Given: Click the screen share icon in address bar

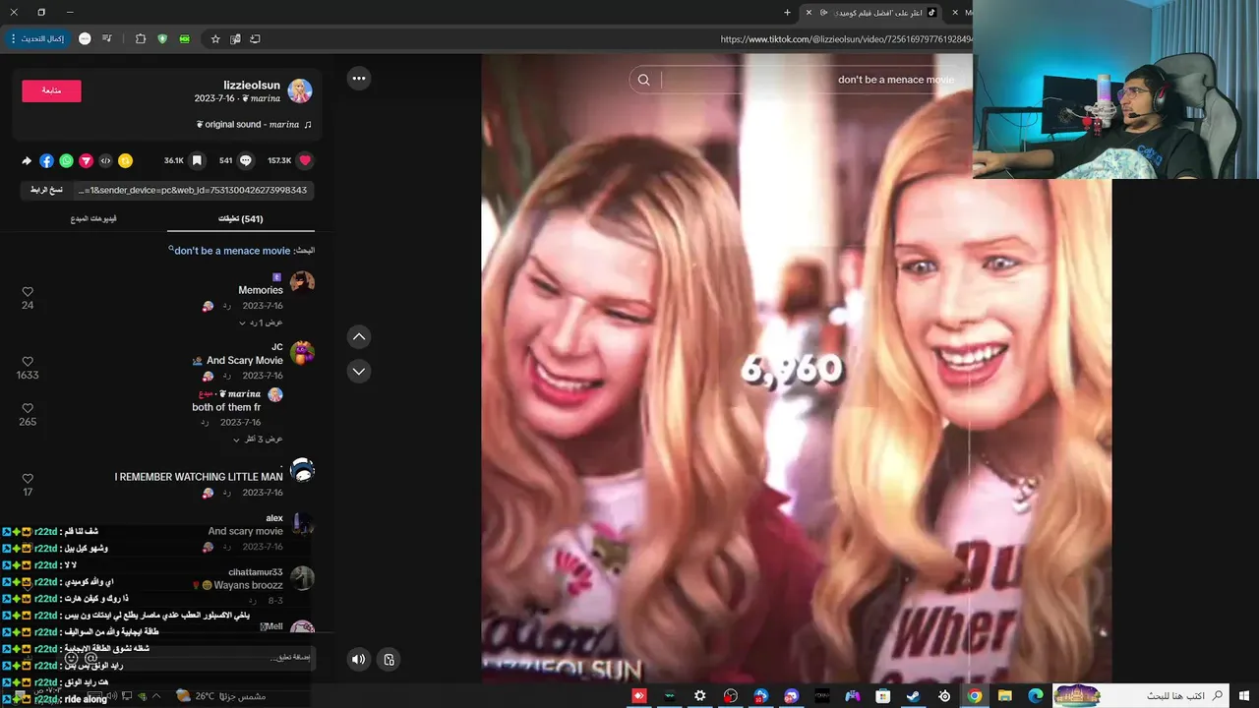Looking at the screenshot, I should pyautogui.click(x=256, y=39).
